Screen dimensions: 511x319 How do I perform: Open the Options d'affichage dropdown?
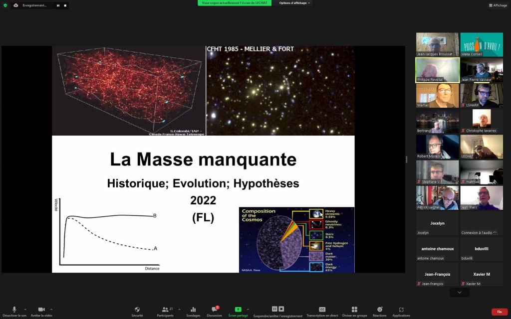294,3
